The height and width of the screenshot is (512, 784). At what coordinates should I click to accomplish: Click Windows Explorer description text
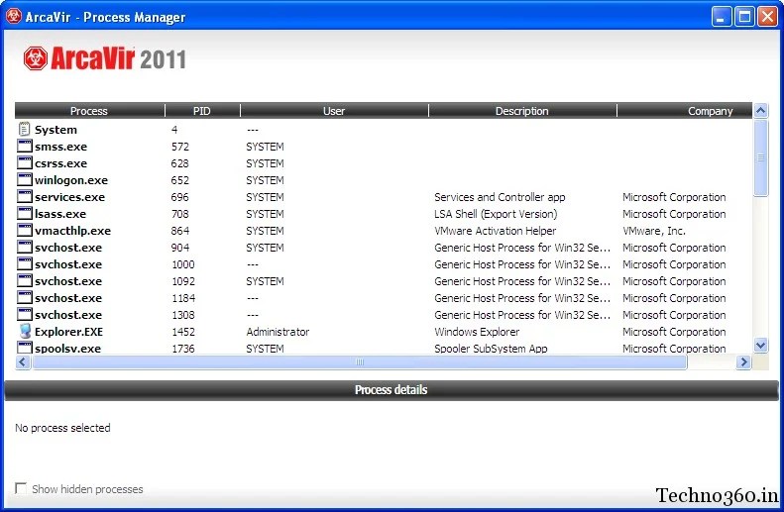click(x=477, y=332)
